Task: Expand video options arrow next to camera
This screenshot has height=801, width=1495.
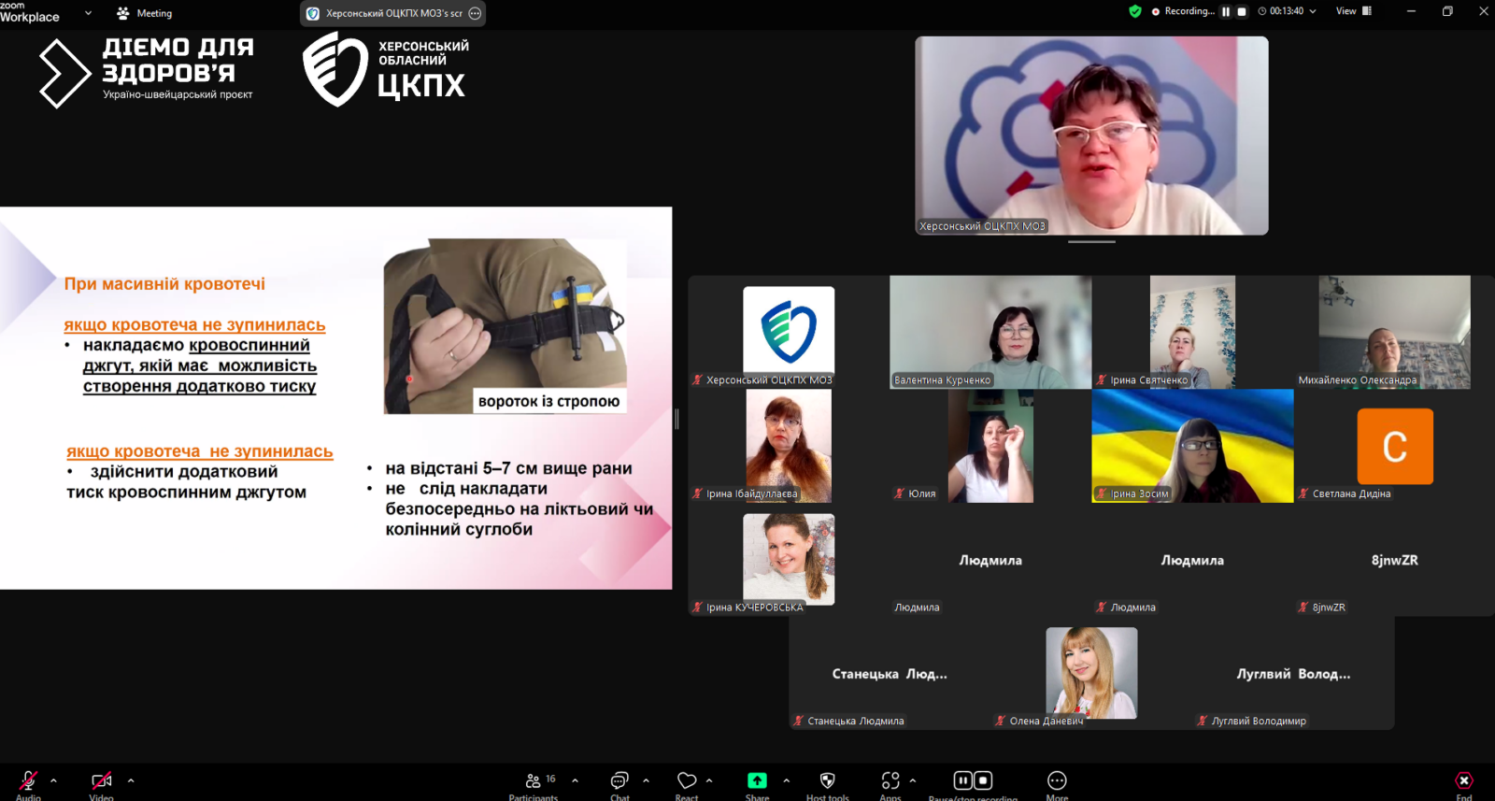Action: point(131,780)
